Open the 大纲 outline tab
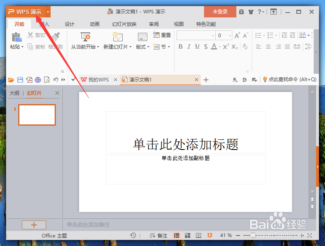Viewport: 325px width, 246px height. click(x=15, y=93)
